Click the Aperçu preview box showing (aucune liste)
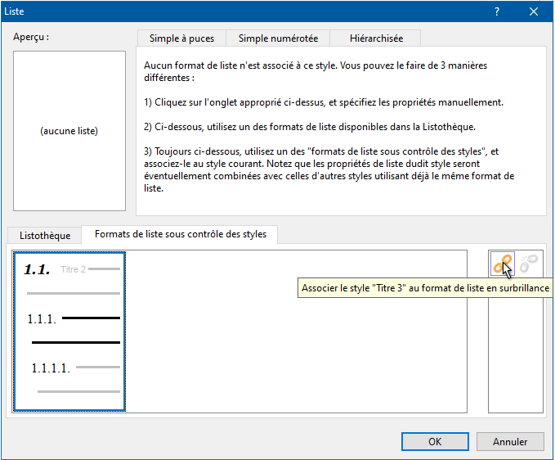Screen dimensions: 555x460 pyautogui.click(x=69, y=131)
